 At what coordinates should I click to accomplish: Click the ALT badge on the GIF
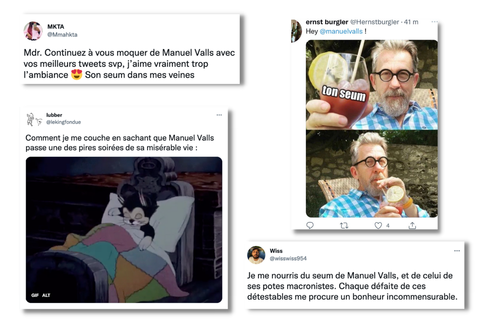[46, 295]
